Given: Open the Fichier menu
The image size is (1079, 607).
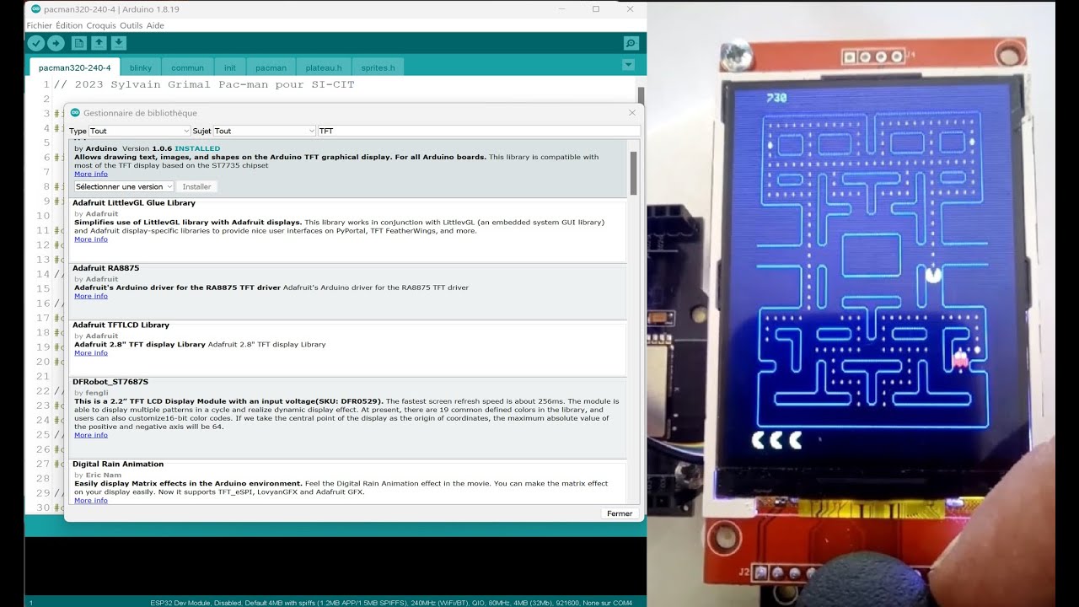Looking at the screenshot, I should [39, 25].
